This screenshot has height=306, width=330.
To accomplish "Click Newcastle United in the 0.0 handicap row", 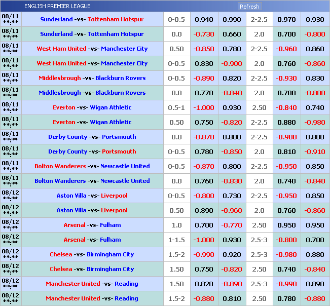I will (125, 181).
